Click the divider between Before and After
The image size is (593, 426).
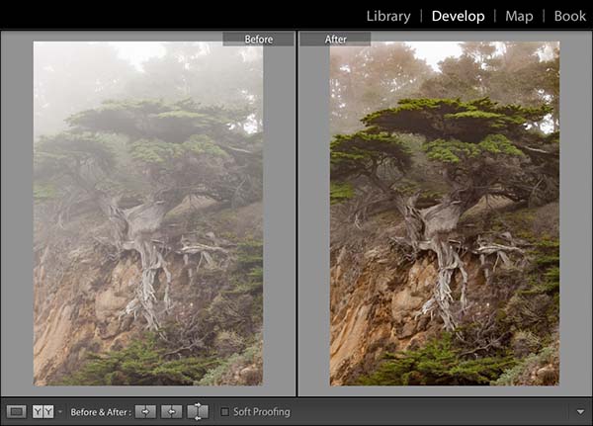tap(297, 213)
